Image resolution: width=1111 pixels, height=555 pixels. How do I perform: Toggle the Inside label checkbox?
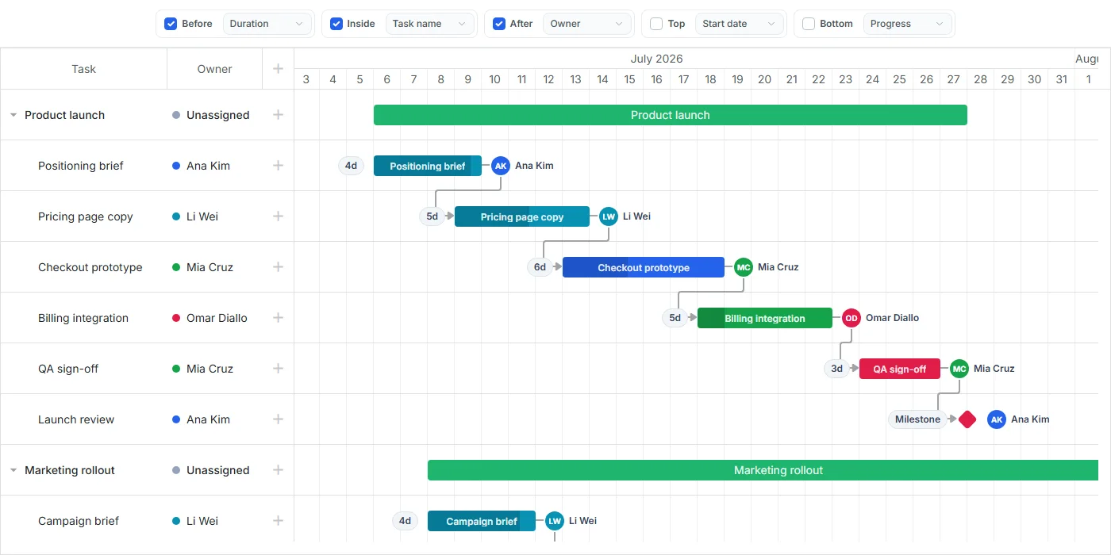pyautogui.click(x=336, y=24)
